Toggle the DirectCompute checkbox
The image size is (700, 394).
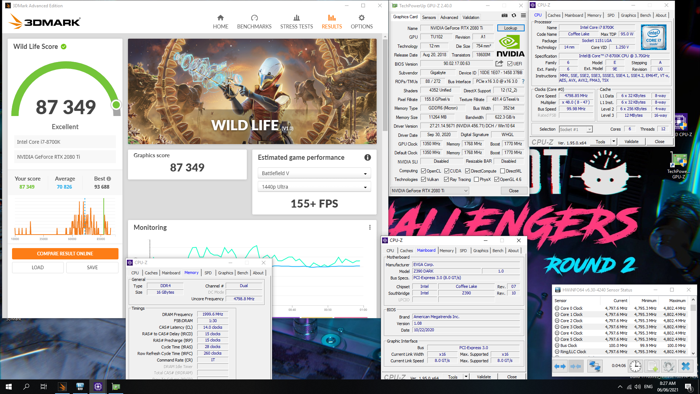(467, 171)
